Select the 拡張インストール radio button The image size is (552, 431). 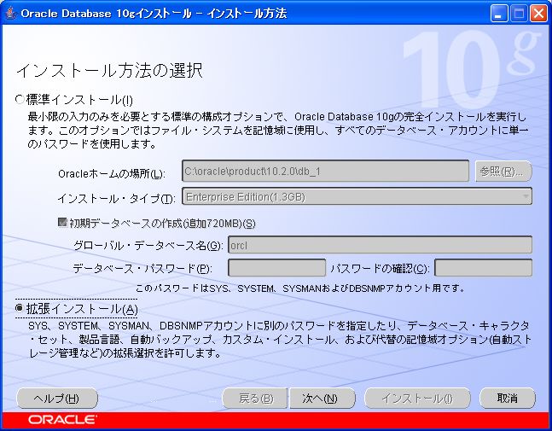pos(20,309)
